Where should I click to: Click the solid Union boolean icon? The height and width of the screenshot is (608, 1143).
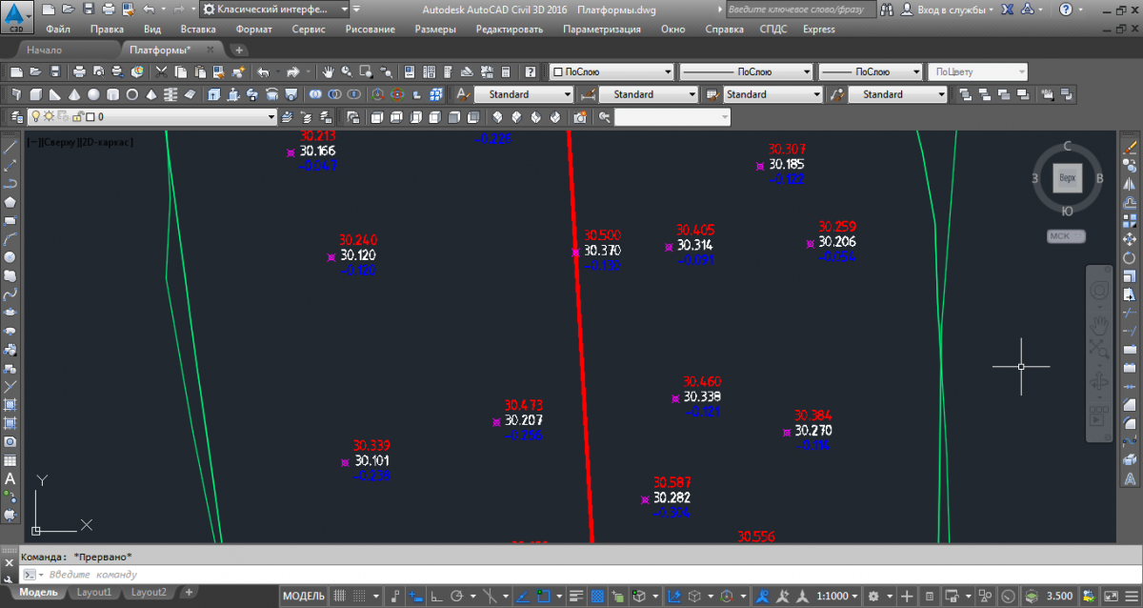click(x=315, y=94)
